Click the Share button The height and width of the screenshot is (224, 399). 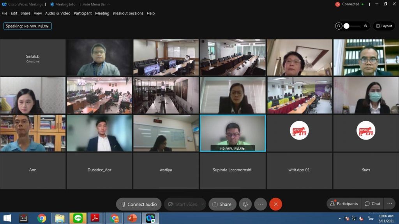click(x=222, y=204)
